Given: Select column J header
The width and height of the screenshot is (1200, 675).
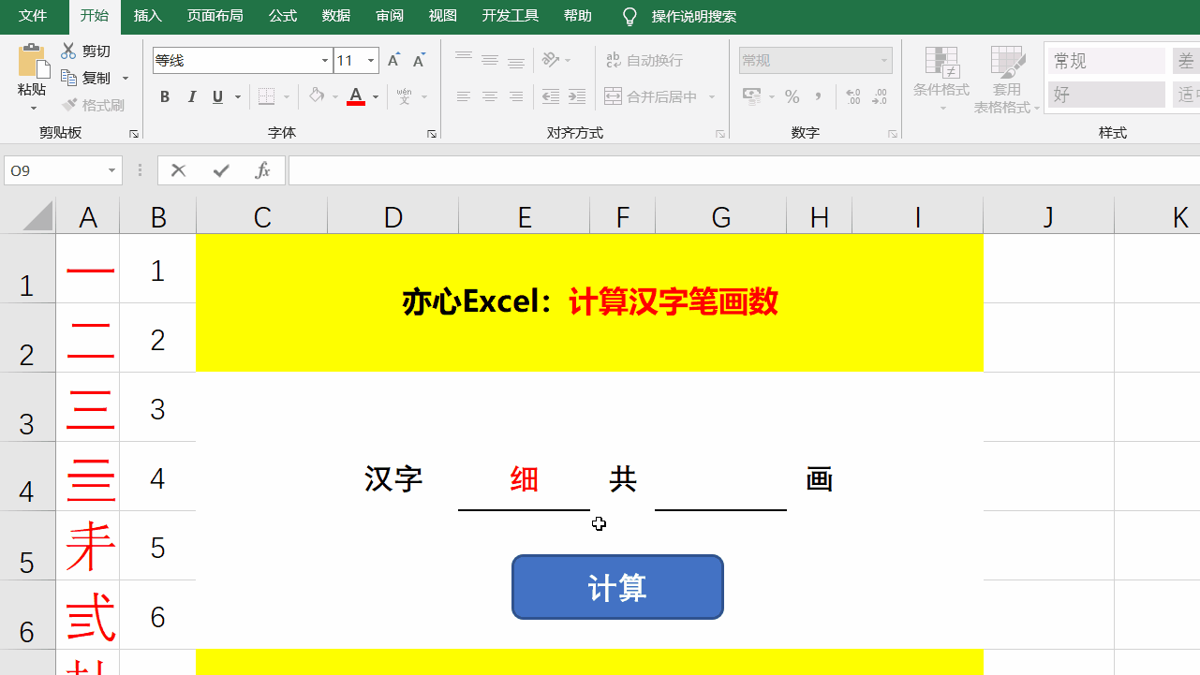Looking at the screenshot, I should tap(1048, 217).
